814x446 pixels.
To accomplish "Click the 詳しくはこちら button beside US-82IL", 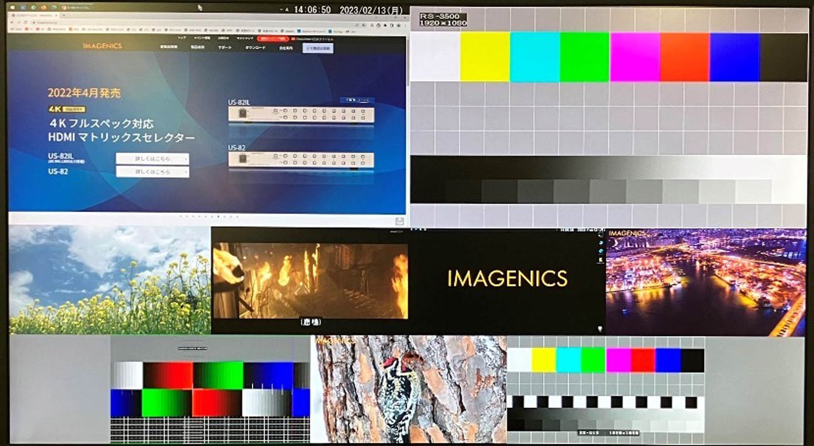I will pyautogui.click(x=152, y=159).
